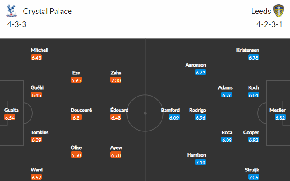Open the Leeds team name link
290x181 pixels.
(261, 11)
